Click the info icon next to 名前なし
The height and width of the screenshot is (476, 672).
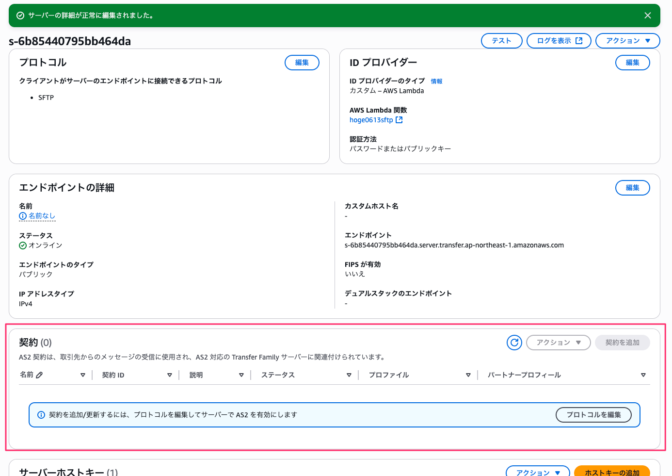pyautogui.click(x=23, y=216)
